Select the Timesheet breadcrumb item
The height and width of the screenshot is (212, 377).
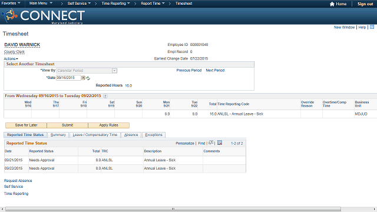click(x=184, y=4)
